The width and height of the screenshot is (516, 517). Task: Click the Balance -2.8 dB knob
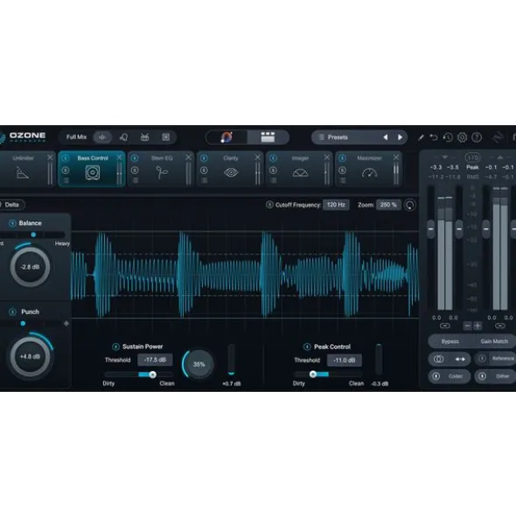coord(30,267)
